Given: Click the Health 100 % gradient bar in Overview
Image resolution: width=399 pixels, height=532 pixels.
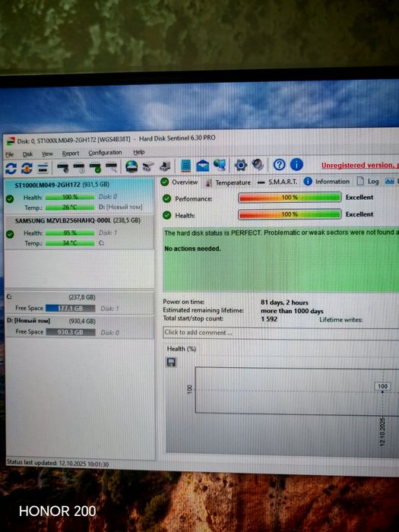Looking at the screenshot, I should tap(290, 214).
